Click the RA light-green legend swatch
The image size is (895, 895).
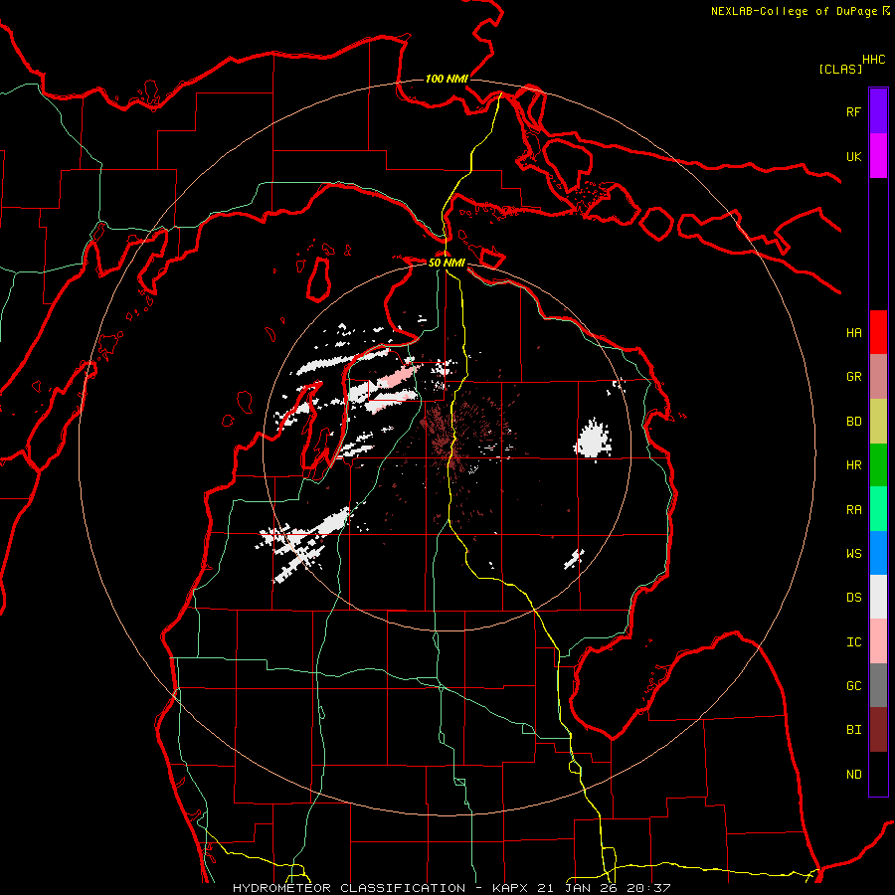(878, 509)
